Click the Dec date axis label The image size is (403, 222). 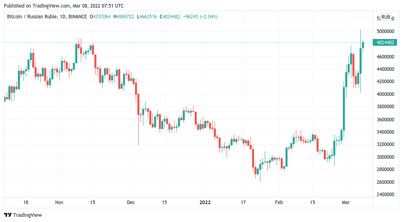(x=131, y=202)
